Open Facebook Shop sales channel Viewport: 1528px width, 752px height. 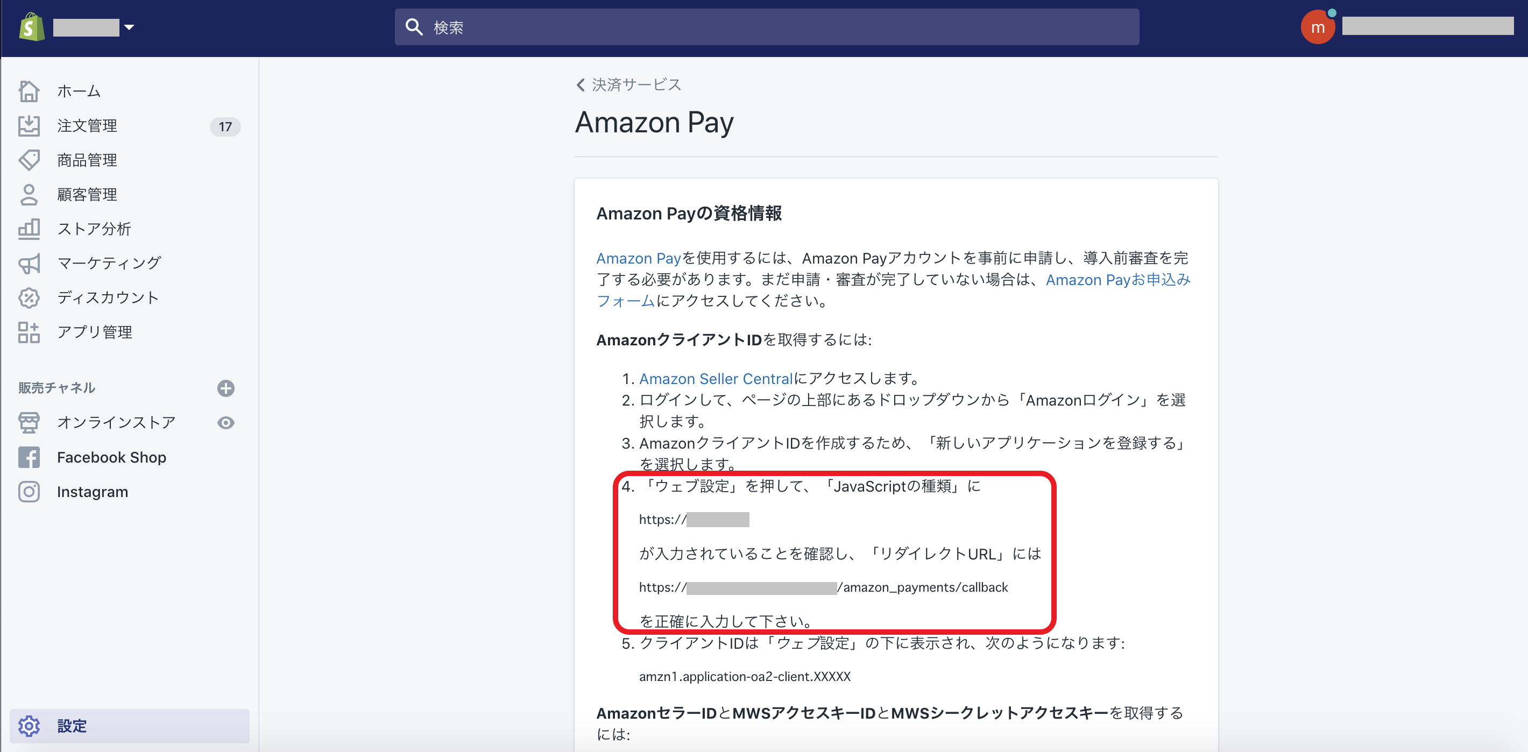111,457
